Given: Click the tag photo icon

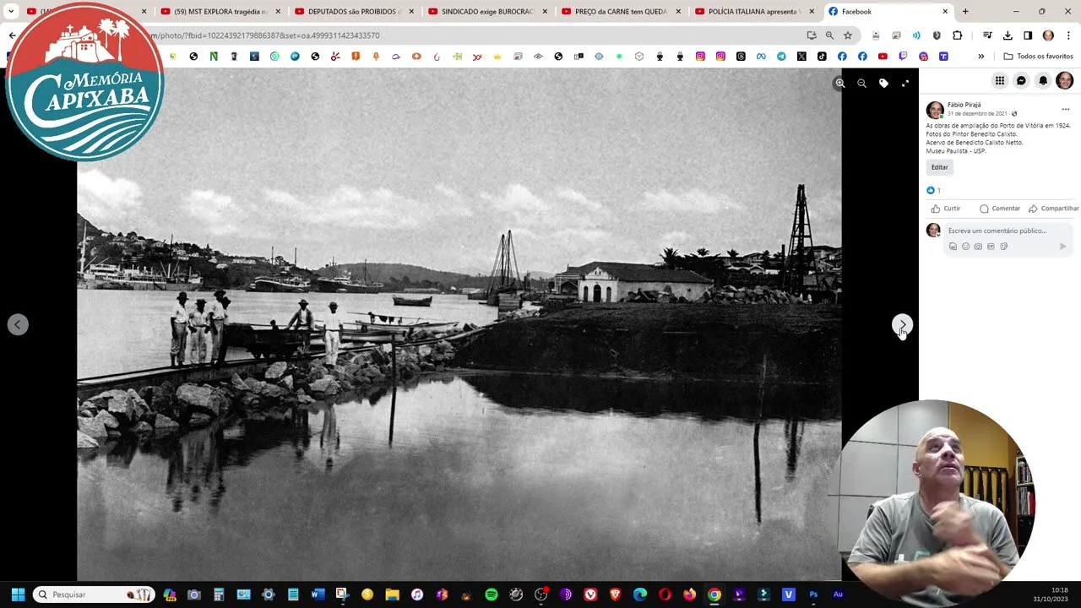Looking at the screenshot, I should tap(883, 84).
